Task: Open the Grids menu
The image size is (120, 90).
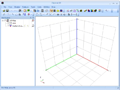Action: click(39, 7)
